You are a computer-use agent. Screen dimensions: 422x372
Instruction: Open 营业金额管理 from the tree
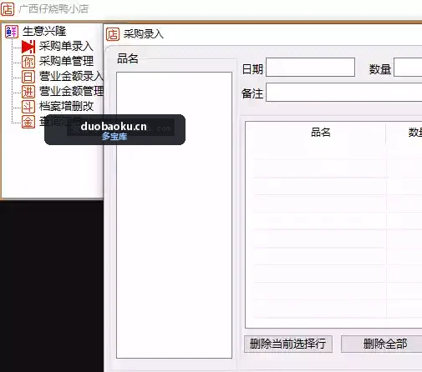tap(71, 91)
